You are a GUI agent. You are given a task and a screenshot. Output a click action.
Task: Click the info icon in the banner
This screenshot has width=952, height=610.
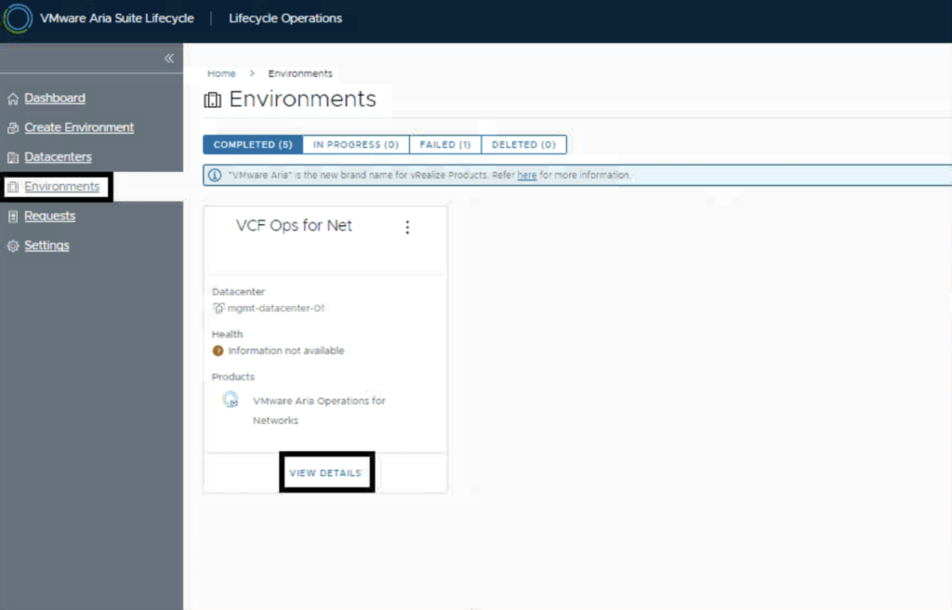tap(215, 175)
